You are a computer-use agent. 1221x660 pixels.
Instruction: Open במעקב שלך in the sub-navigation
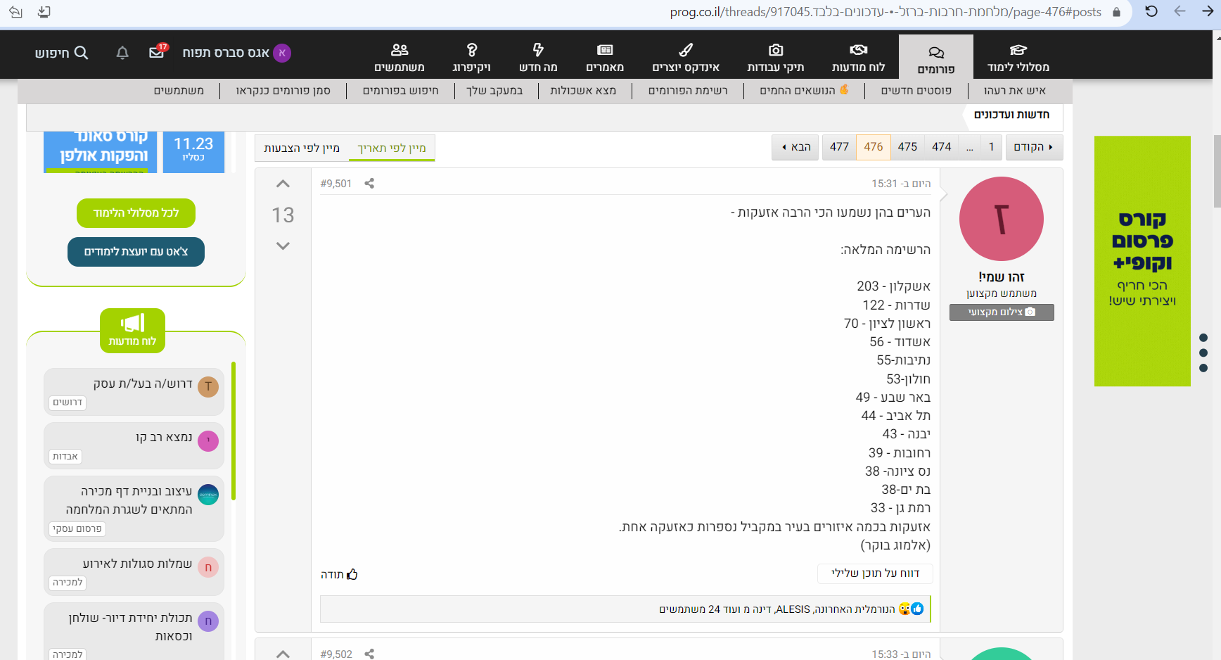point(495,91)
